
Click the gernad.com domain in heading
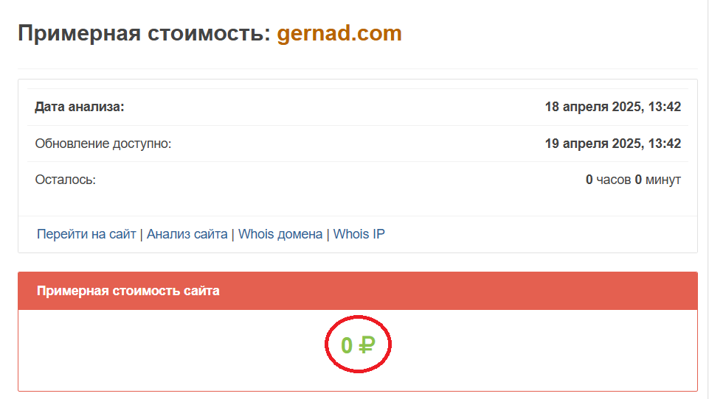(x=339, y=33)
